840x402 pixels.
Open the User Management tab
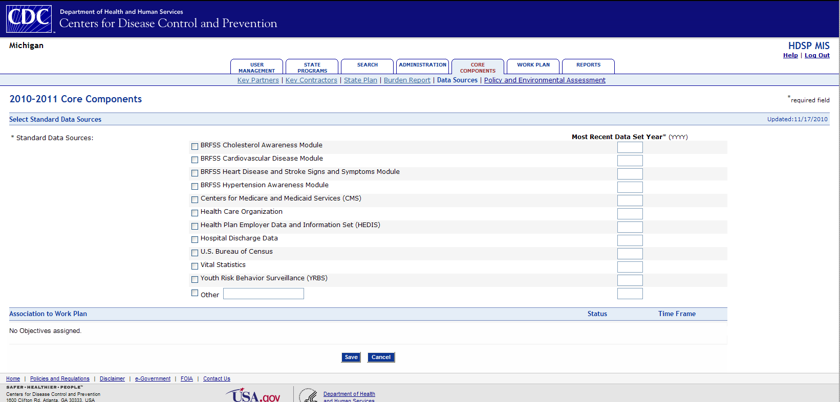pyautogui.click(x=257, y=67)
